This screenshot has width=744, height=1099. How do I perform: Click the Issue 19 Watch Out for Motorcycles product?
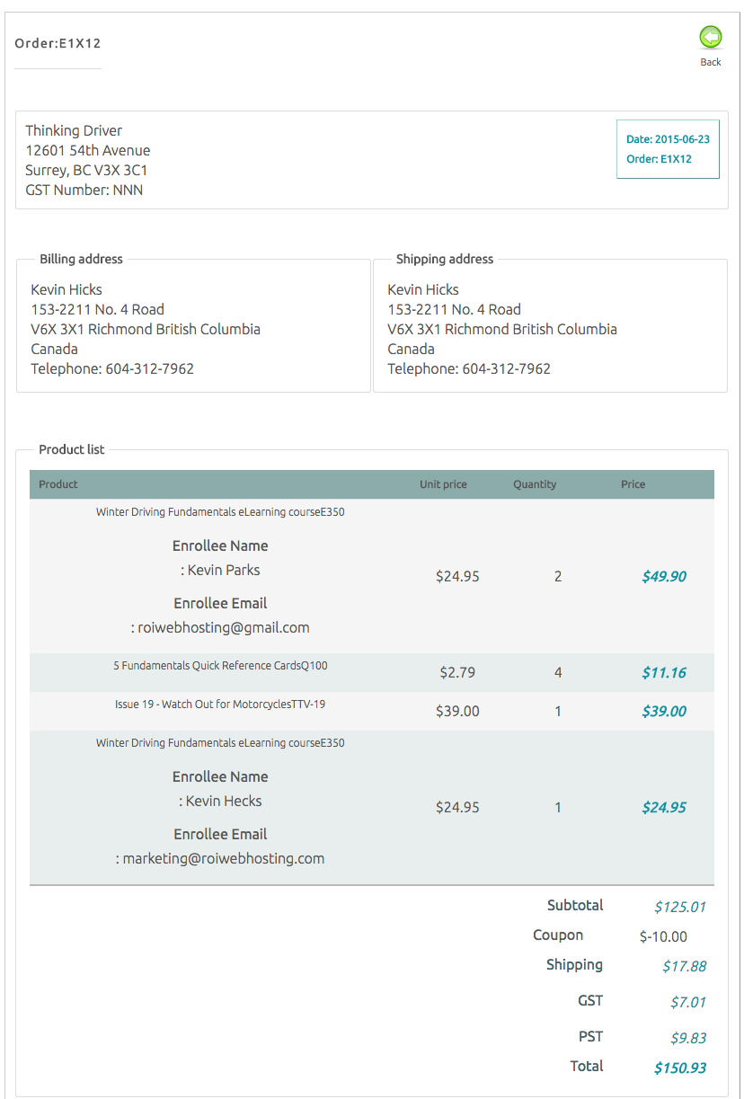[220, 705]
